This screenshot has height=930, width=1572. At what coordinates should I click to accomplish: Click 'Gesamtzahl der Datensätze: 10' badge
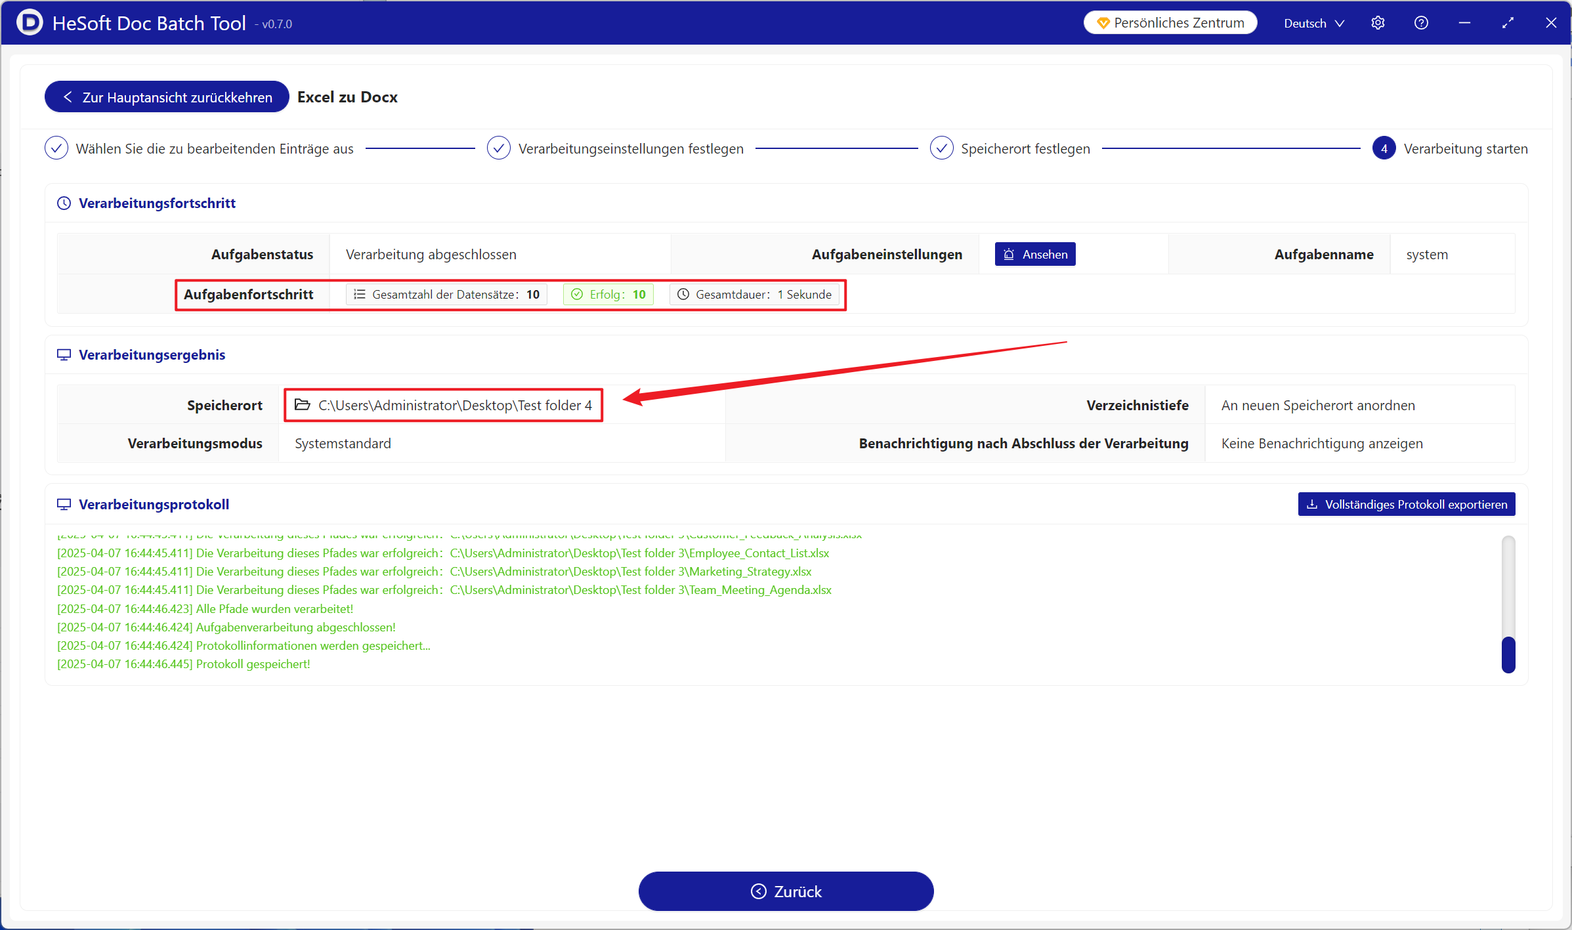[446, 295]
